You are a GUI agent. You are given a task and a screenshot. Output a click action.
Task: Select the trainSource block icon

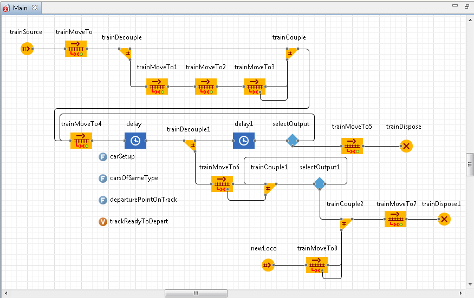27,49
